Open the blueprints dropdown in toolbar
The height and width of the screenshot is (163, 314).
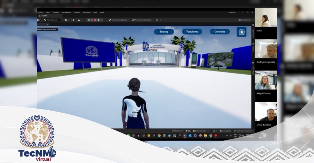click(x=73, y=20)
